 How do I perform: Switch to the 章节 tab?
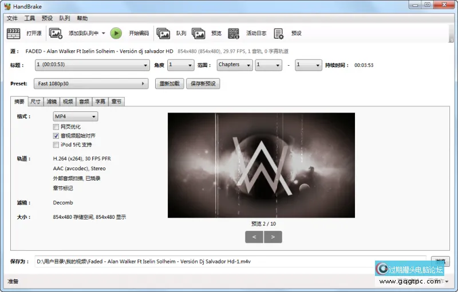(x=117, y=101)
